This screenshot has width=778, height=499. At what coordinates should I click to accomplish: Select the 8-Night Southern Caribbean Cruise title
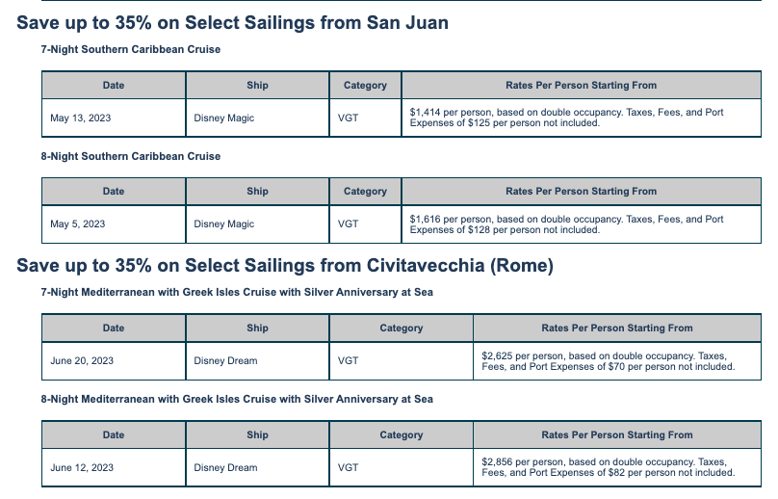(x=131, y=156)
